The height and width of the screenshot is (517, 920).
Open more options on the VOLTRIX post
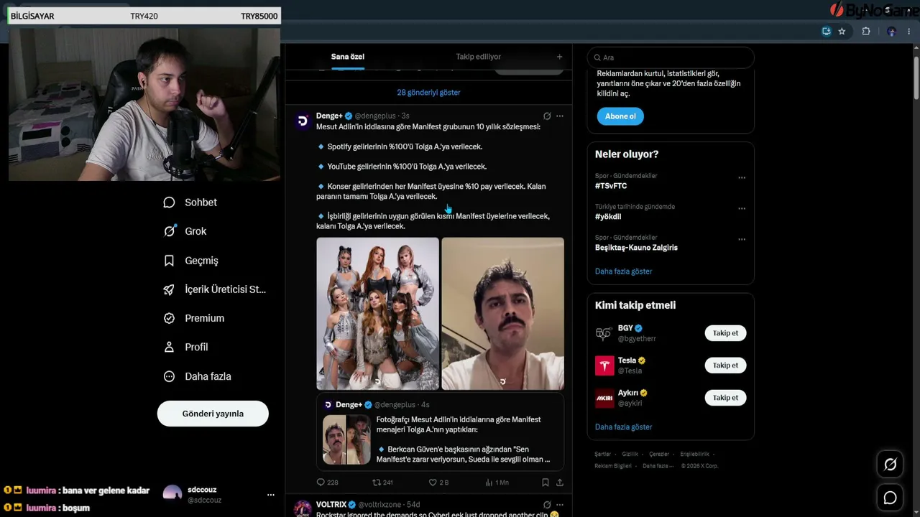(560, 505)
